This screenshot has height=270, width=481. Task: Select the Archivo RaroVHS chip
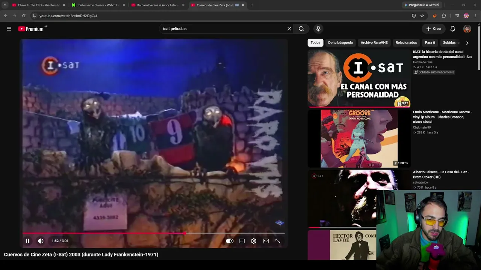374,43
